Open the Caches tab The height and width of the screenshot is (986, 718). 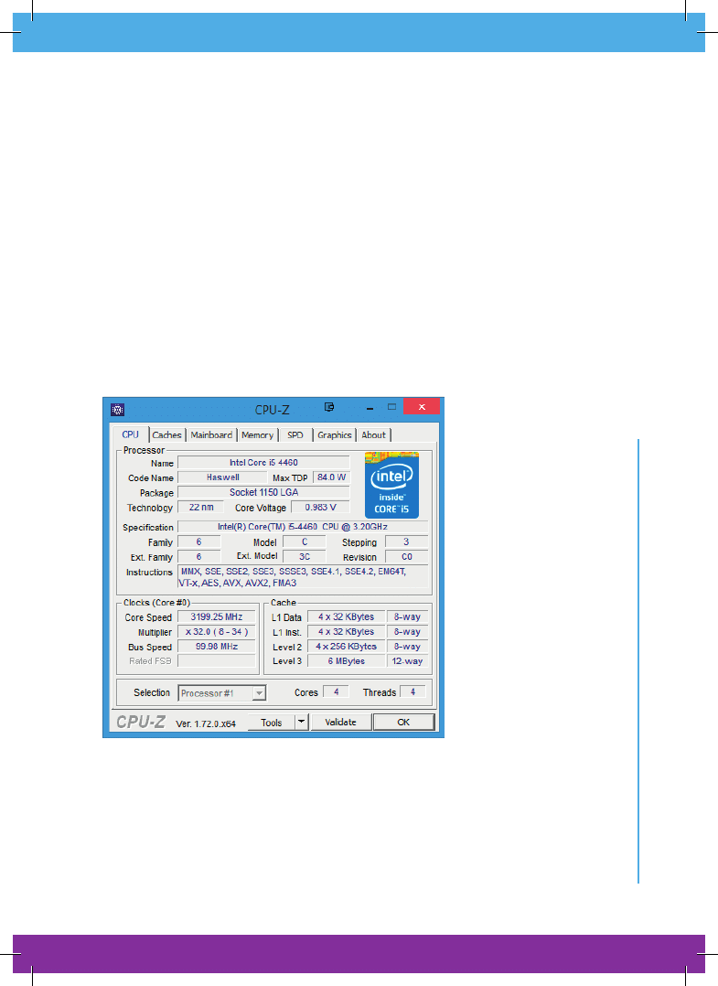[x=166, y=435]
